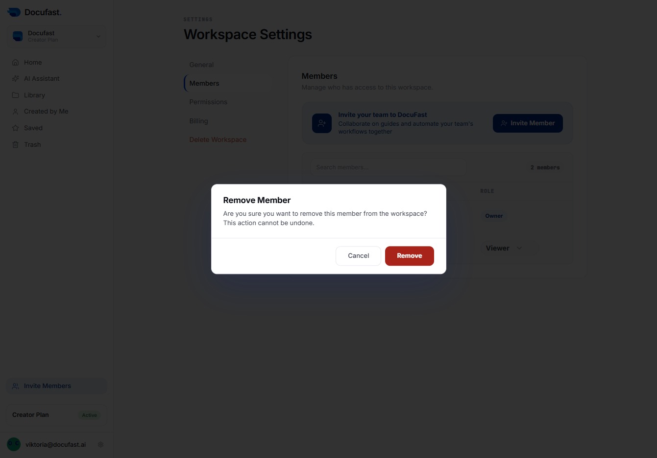Click the Invite Member button

point(528,123)
